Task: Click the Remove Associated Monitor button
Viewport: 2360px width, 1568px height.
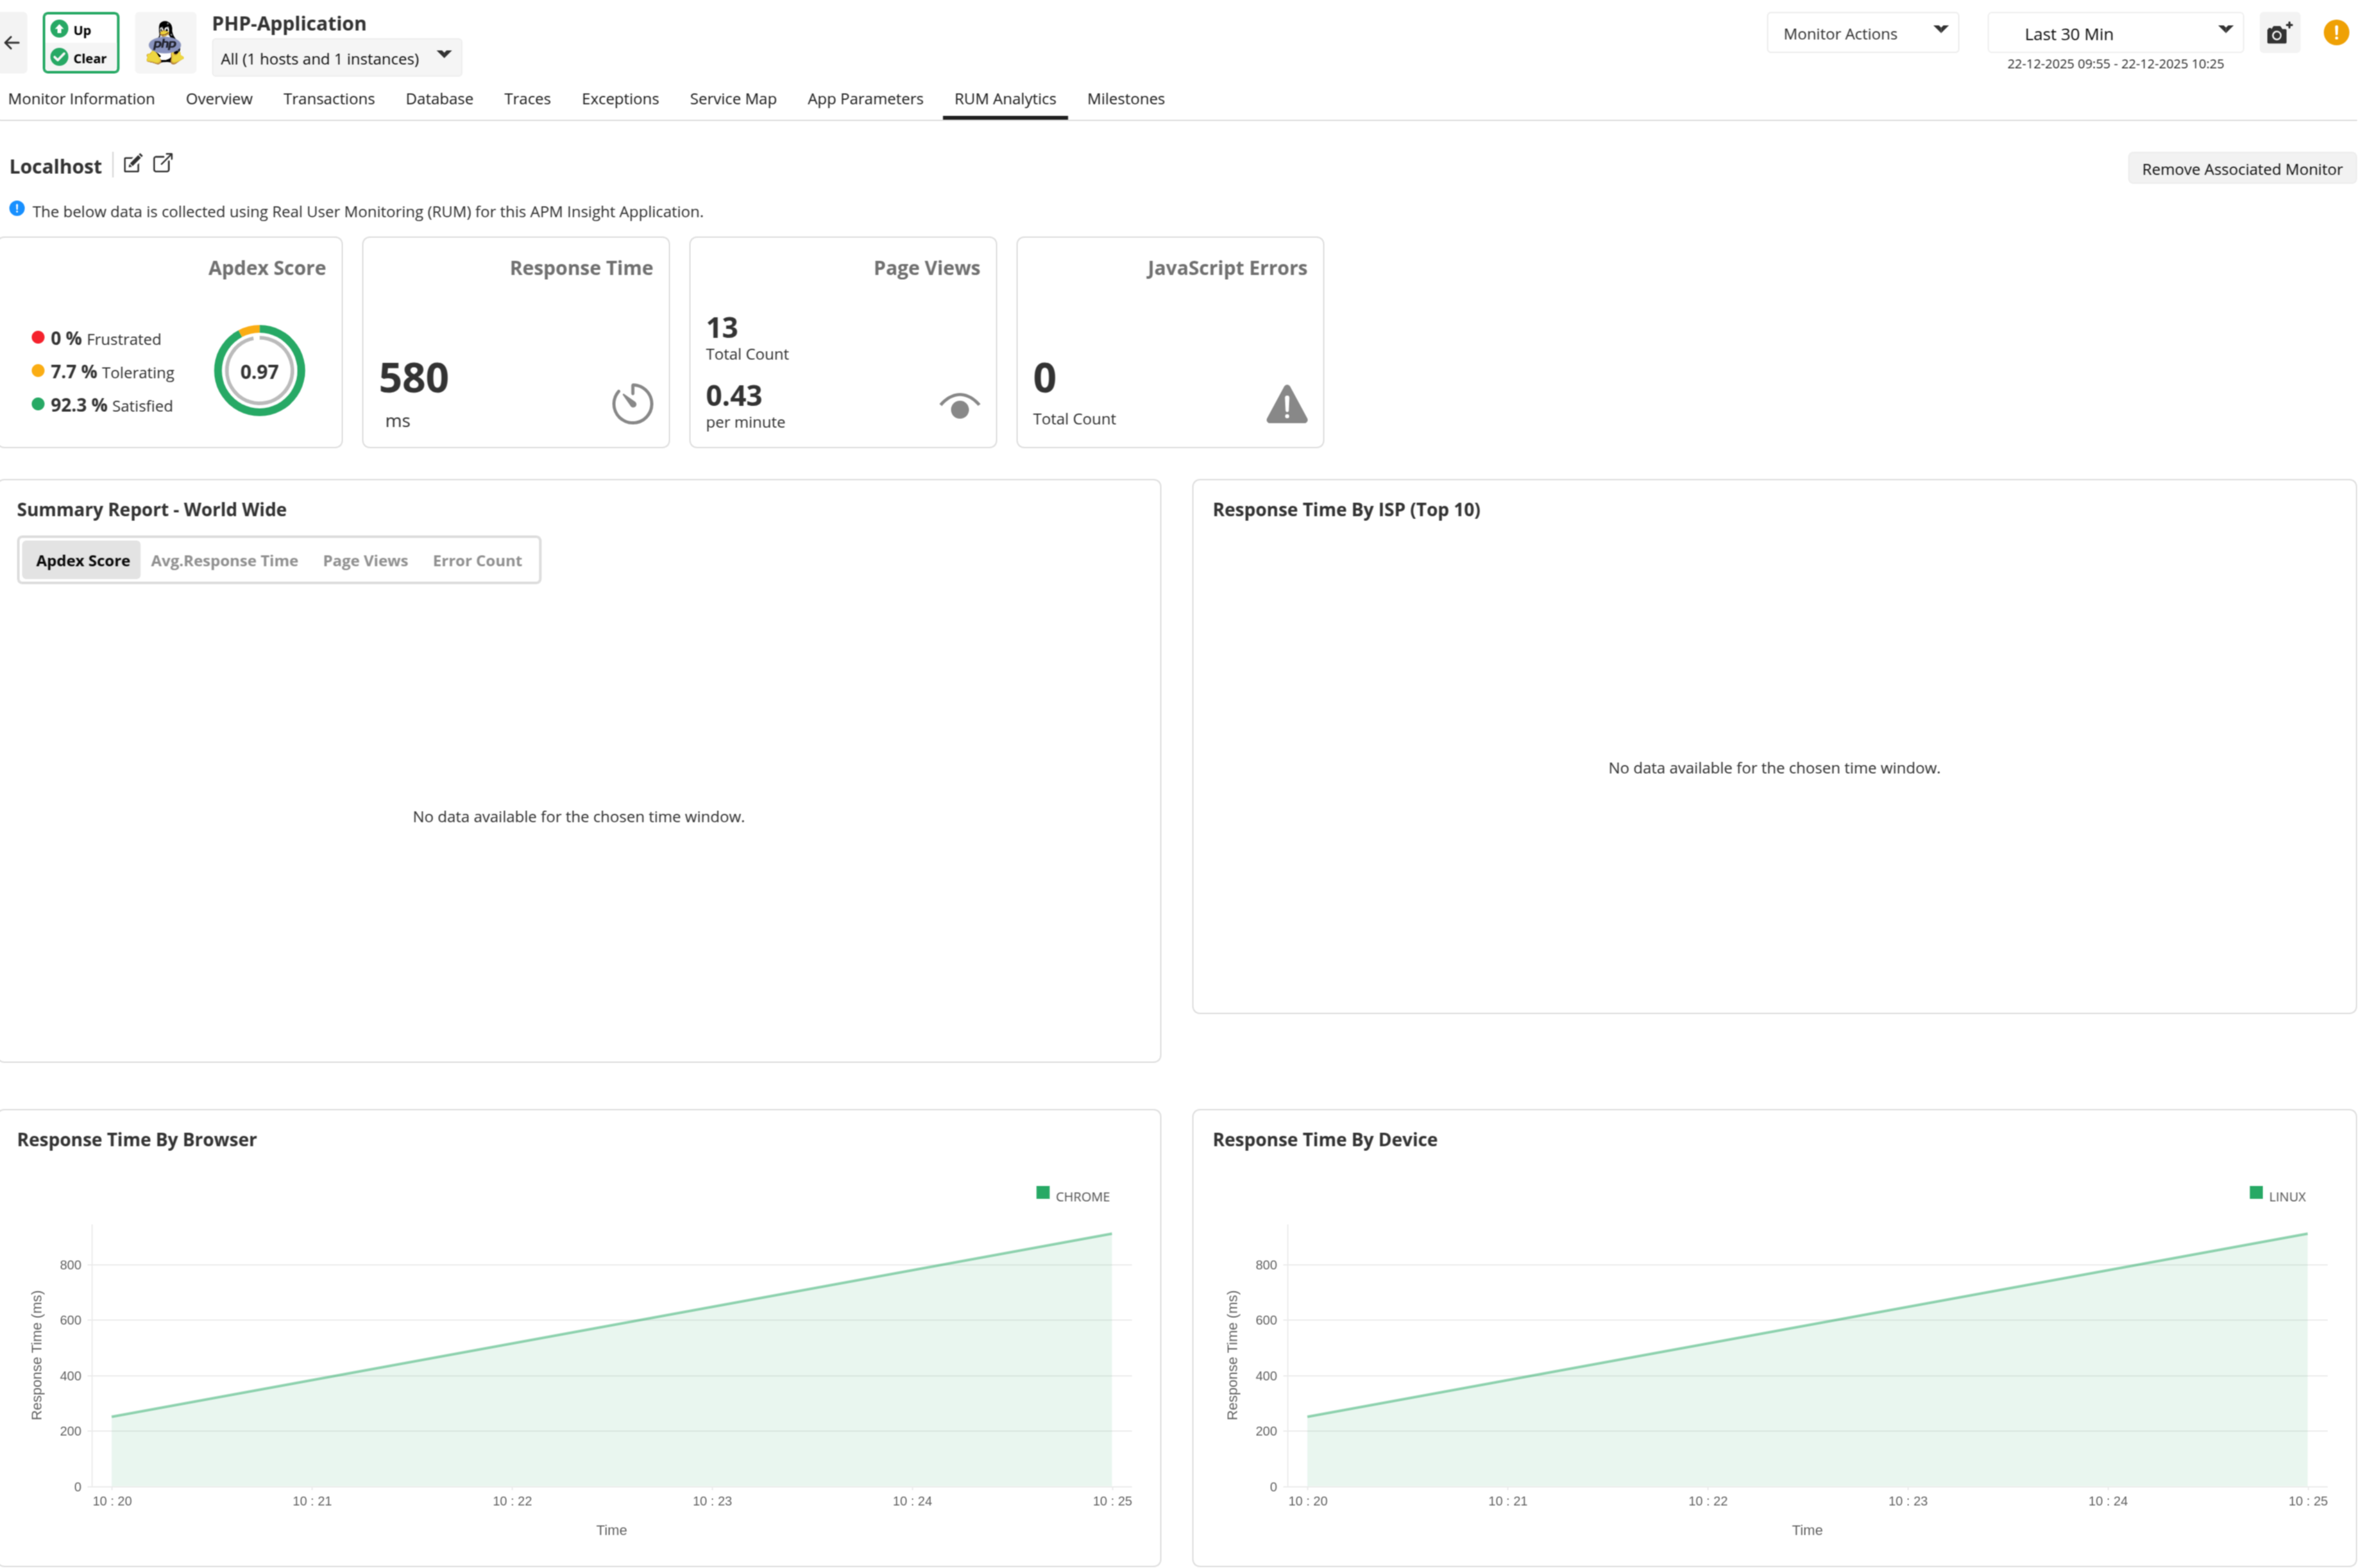Action: (2241, 168)
